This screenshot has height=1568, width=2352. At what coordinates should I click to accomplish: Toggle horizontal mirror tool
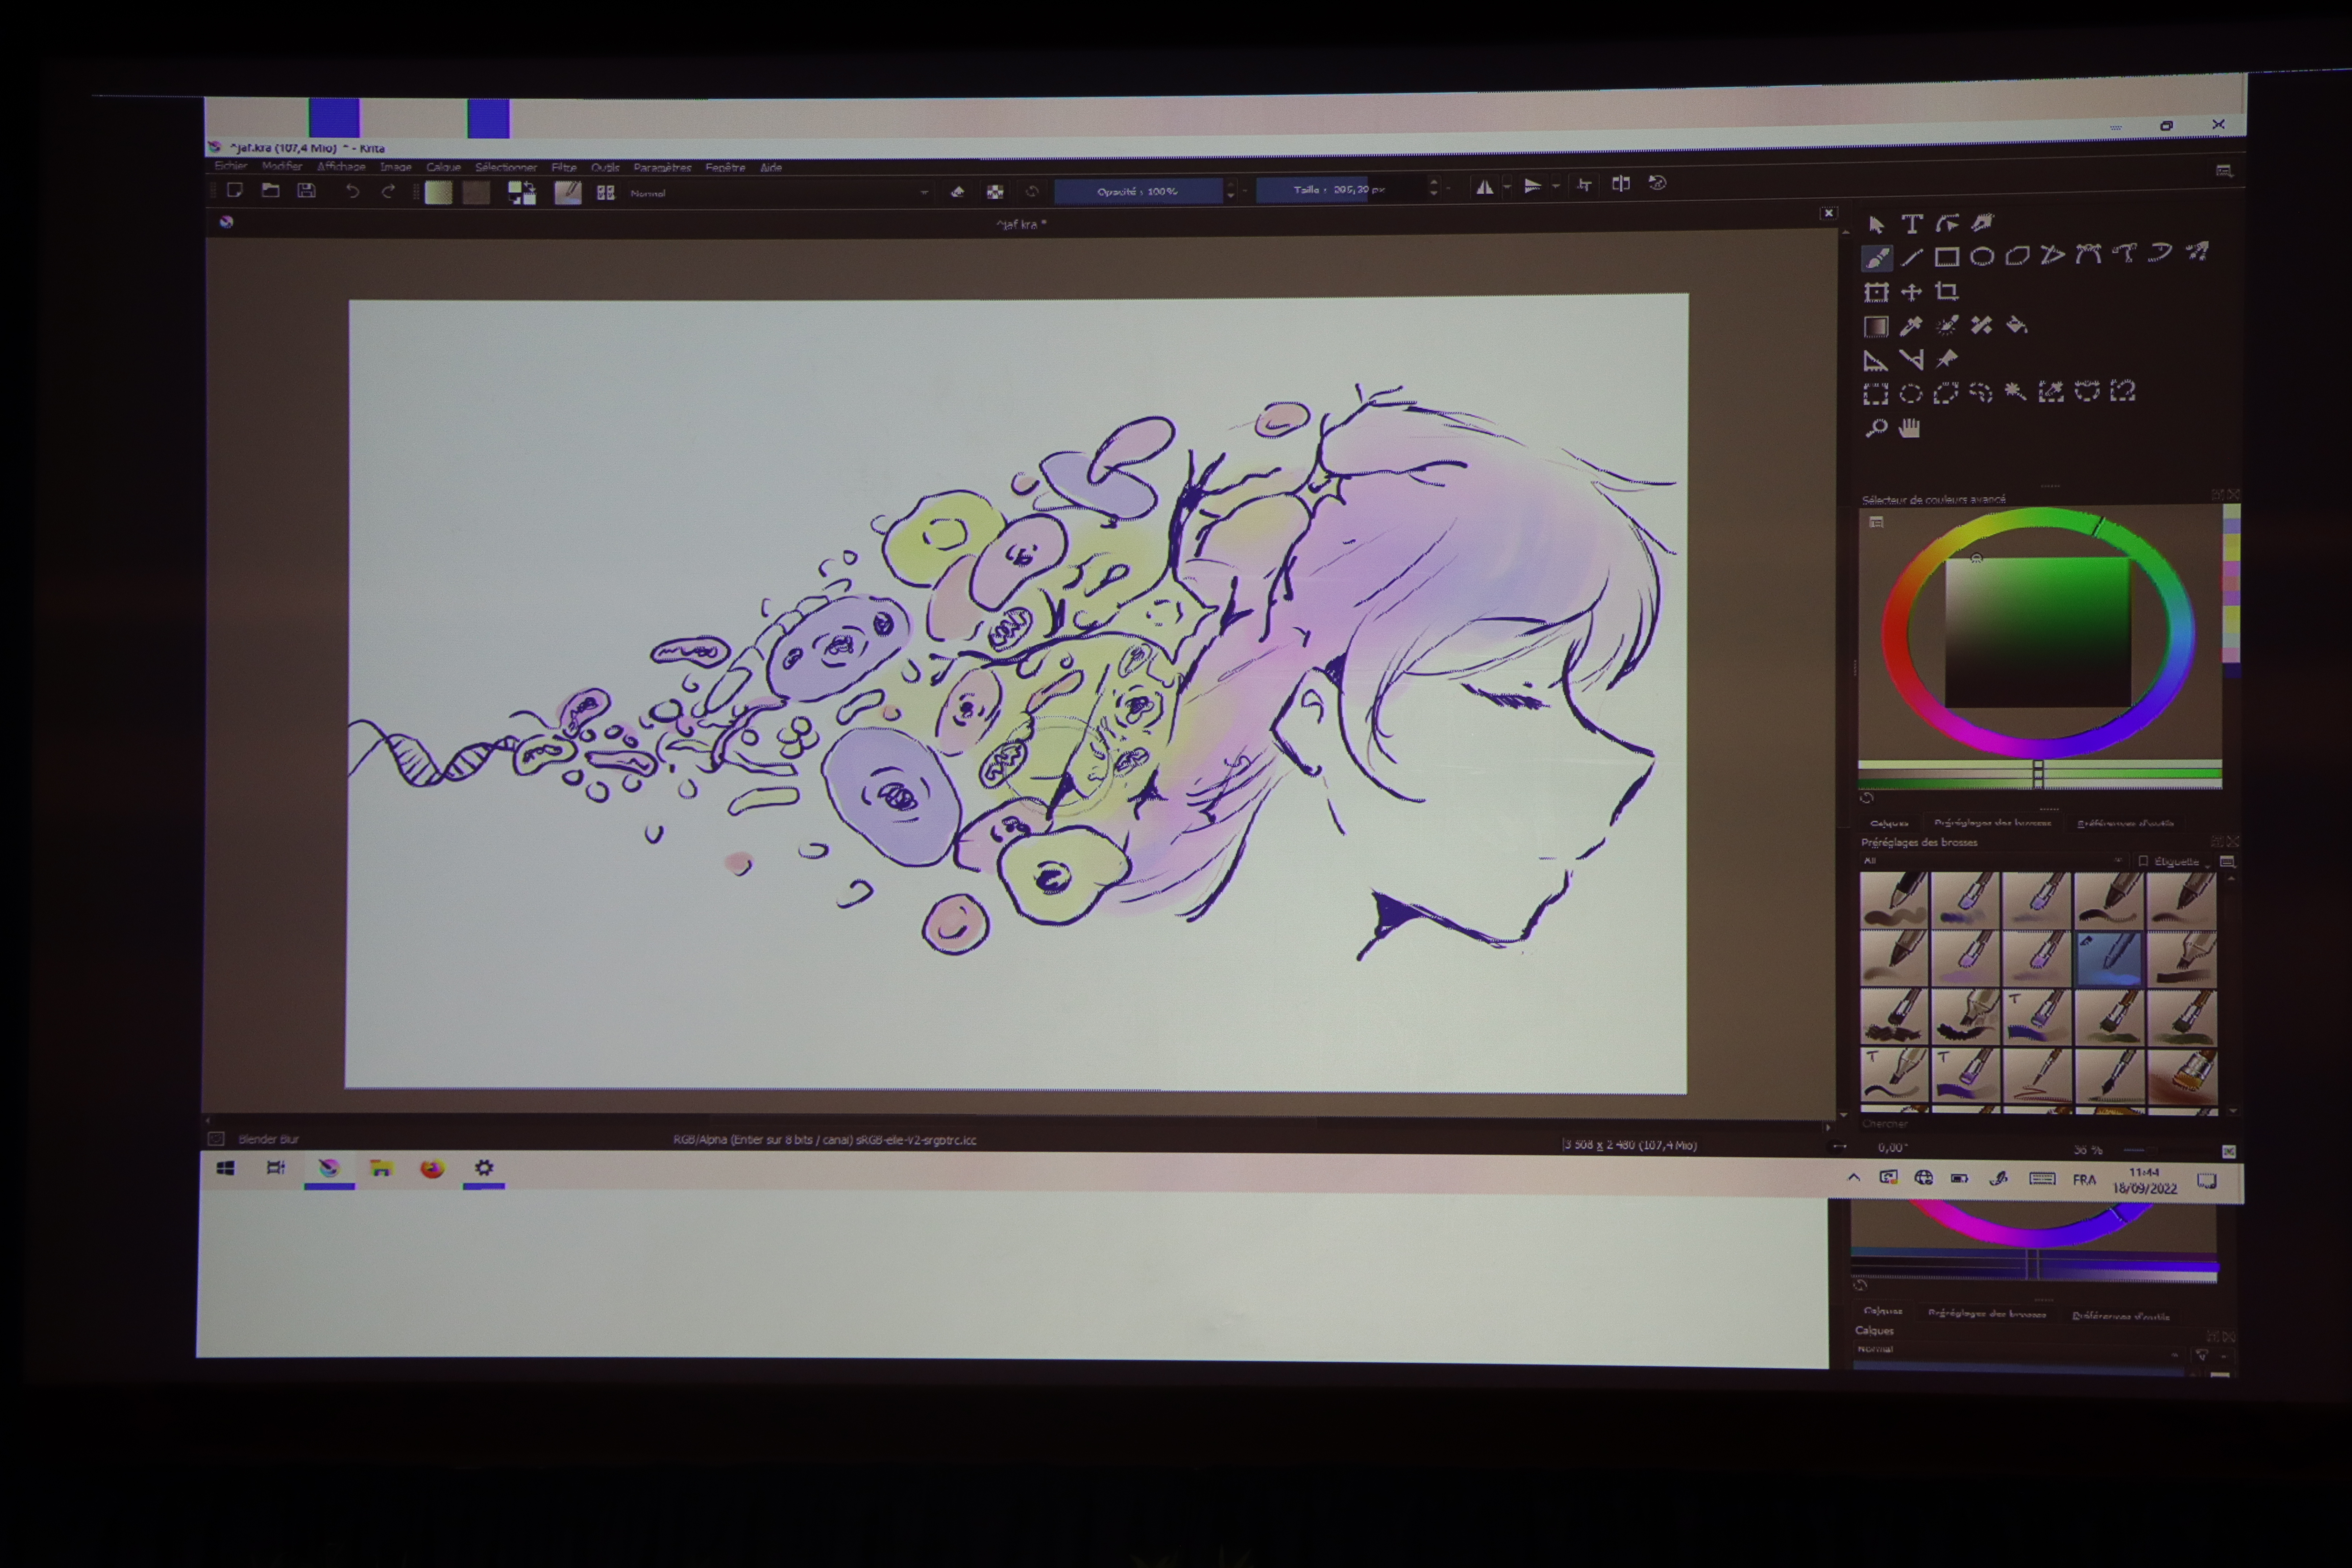coord(1485,187)
